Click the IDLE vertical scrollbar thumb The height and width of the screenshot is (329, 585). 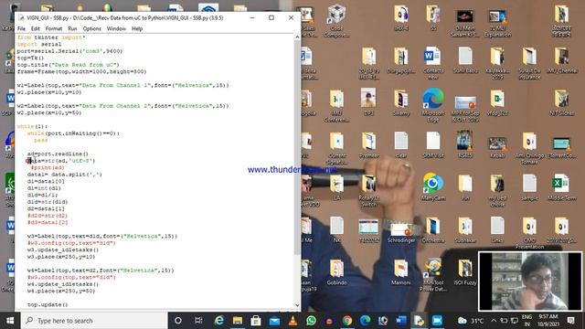[x=297, y=147]
